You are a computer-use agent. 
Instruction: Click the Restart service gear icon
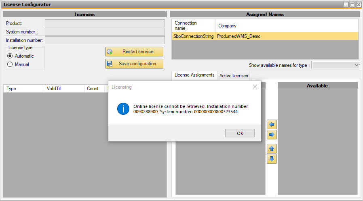tap(110, 52)
